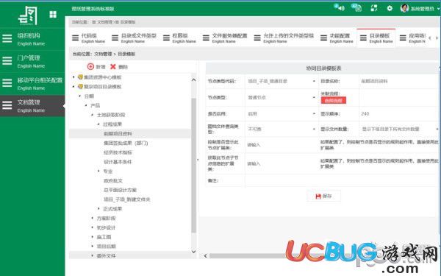Switch to the 功能配置 tab
The image size is (441, 276).
337,38
